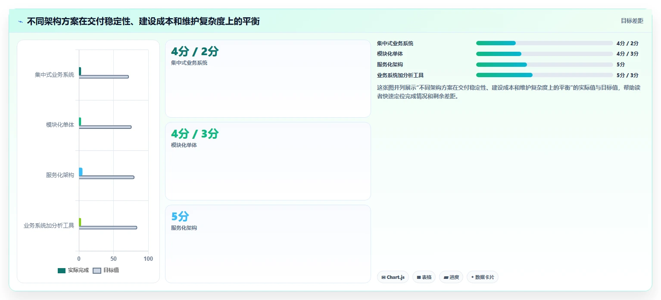Click the dark green actual bar for 集中式业务系统
The image size is (661, 300).
pos(80,71)
